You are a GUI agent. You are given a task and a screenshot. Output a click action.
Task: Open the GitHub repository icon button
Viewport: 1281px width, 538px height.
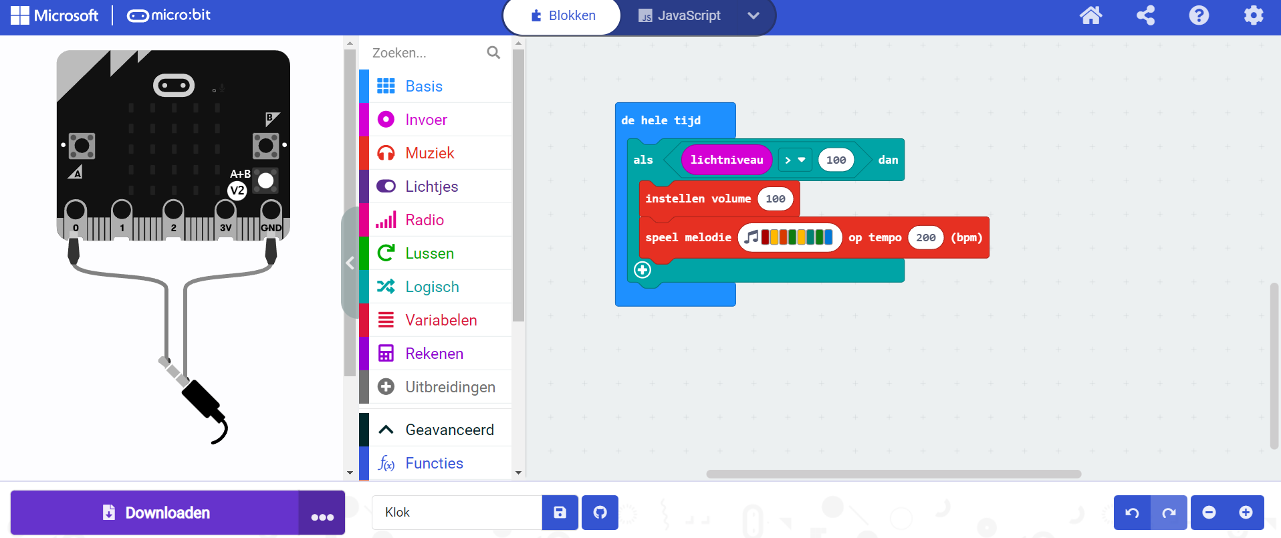tap(600, 513)
